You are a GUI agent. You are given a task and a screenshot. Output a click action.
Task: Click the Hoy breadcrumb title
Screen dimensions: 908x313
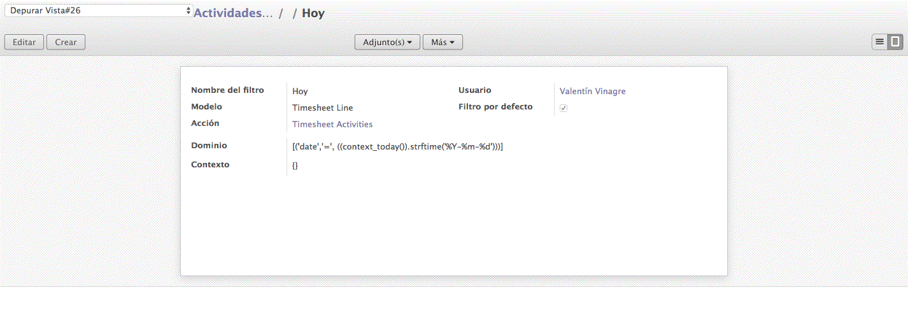[313, 13]
